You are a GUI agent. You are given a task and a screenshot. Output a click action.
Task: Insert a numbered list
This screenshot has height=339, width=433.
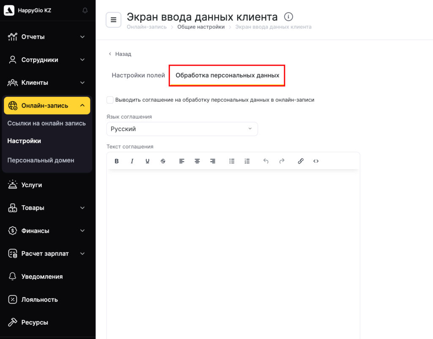[247, 161]
